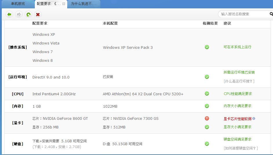Click CPU性能满足要求 text
The image size is (273, 155).
pyautogui.click(x=238, y=94)
